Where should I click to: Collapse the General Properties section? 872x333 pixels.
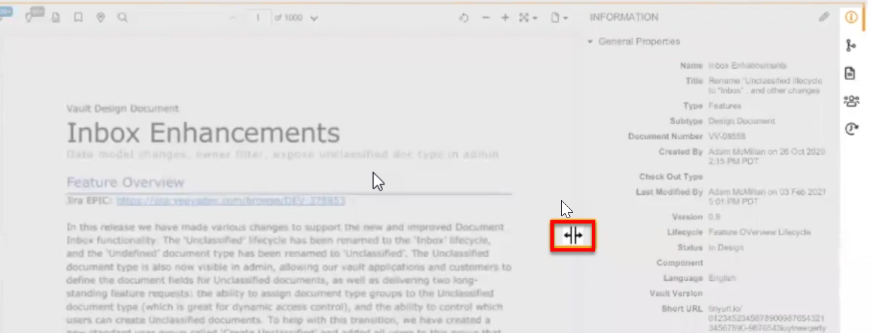click(590, 41)
